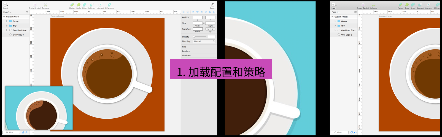Click the Height input field
The width and height of the screenshot is (442, 137).
[x=210, y=23]
